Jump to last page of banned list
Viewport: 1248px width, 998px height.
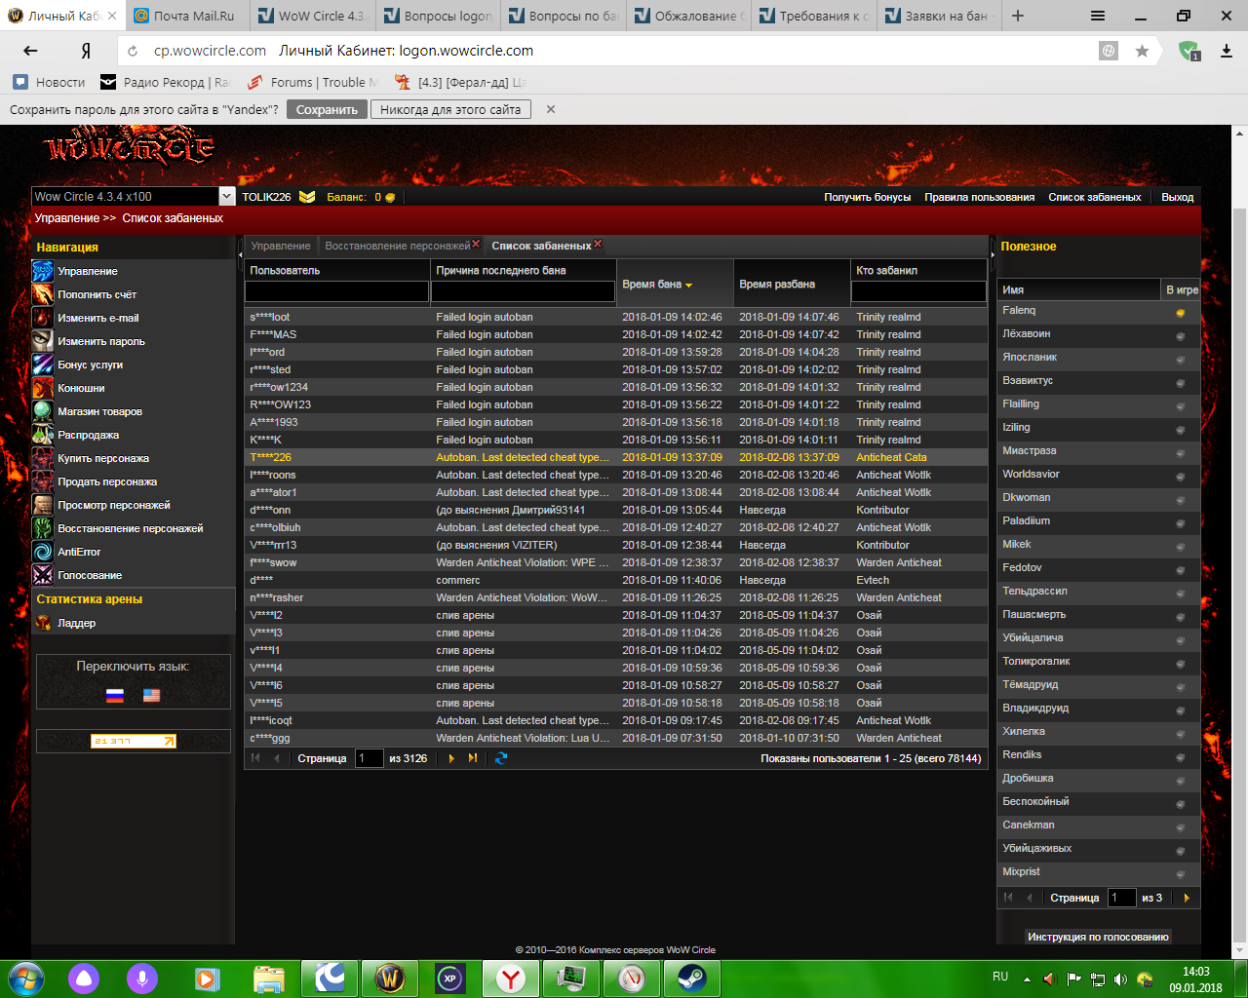[473, 758]
